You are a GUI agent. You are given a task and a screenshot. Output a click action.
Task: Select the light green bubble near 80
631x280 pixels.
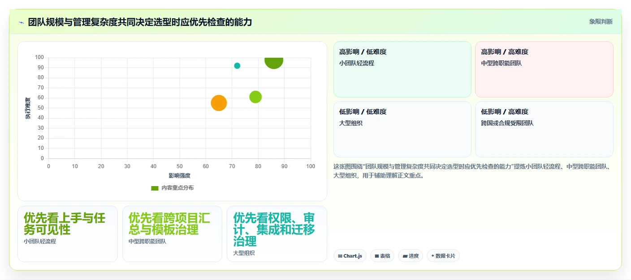(x=255, y=97)
